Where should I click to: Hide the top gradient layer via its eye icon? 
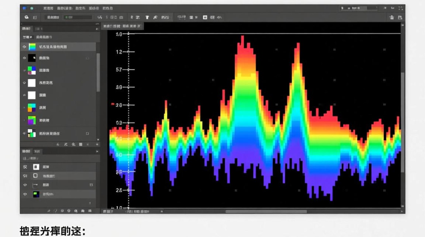[x=24, y=47]
